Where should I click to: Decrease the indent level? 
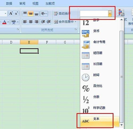pos(43,22)
